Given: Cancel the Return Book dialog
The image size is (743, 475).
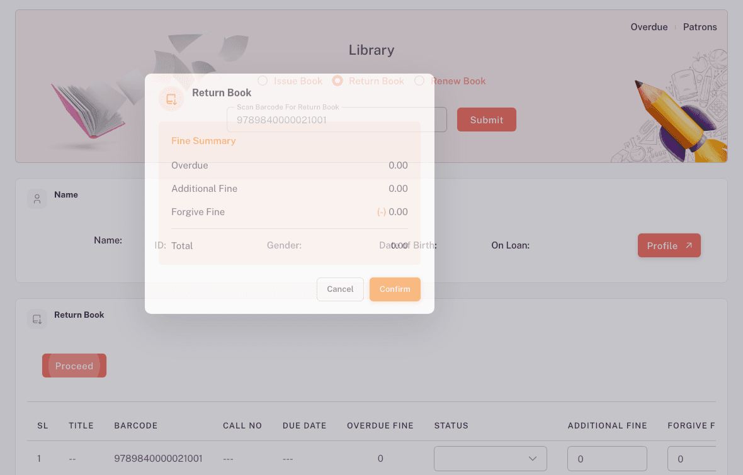Looking at the screenshot, I should click(x=340, y=289).
